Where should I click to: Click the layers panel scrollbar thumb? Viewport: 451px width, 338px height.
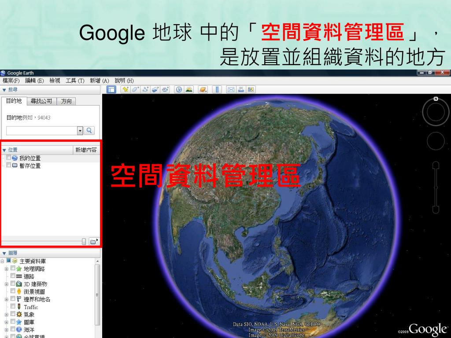click(x=97, y=295)
